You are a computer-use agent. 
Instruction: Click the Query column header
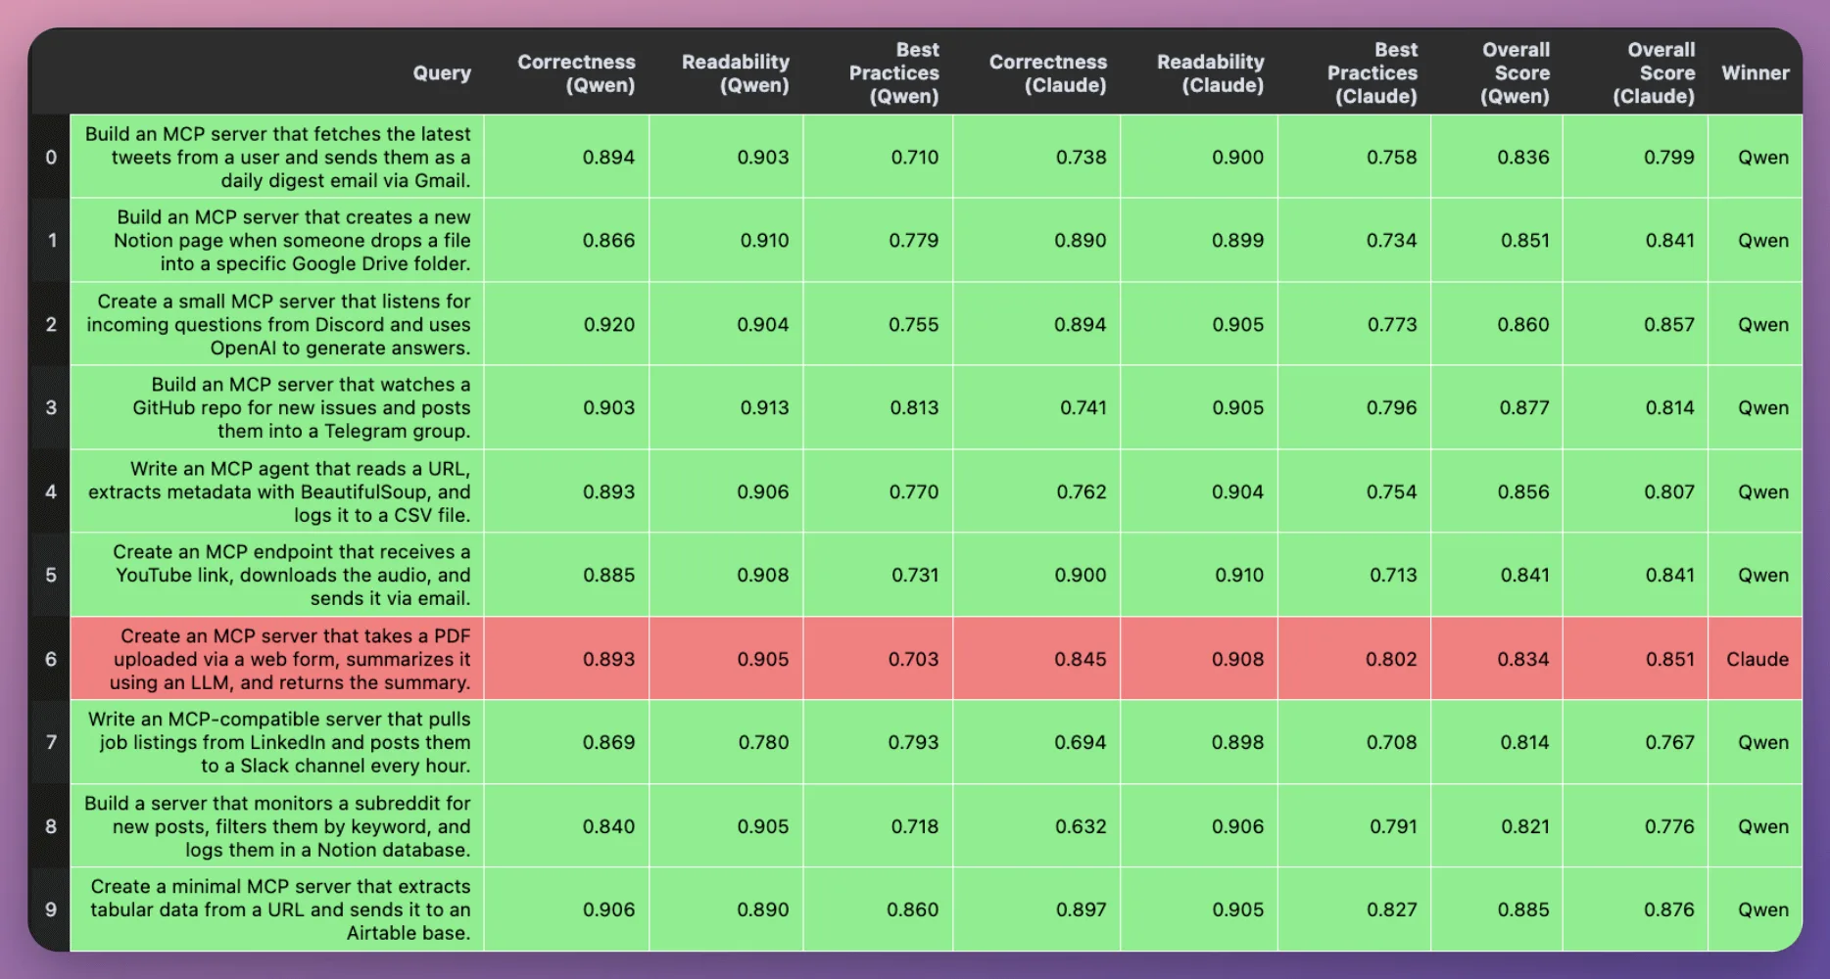tap(442, 72)
